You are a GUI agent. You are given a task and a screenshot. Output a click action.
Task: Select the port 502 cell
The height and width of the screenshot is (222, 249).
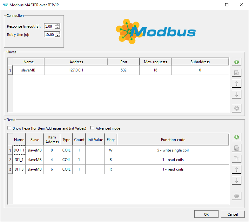point(124,70)
